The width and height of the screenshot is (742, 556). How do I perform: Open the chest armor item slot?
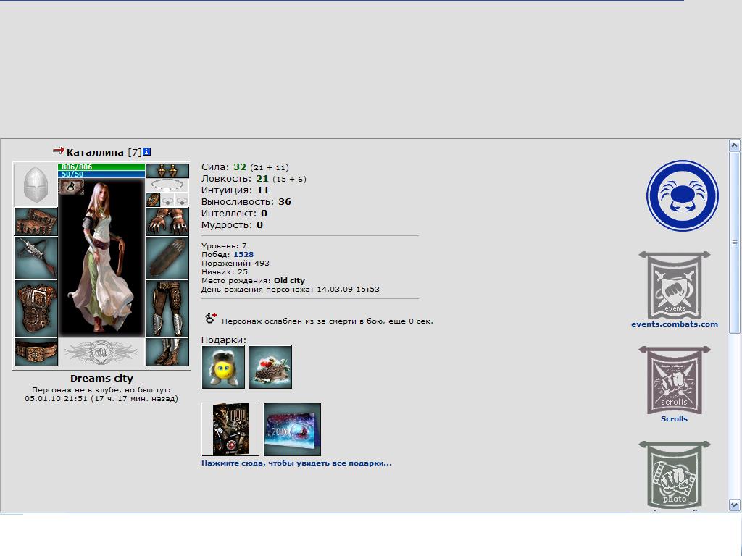(36, 308)
